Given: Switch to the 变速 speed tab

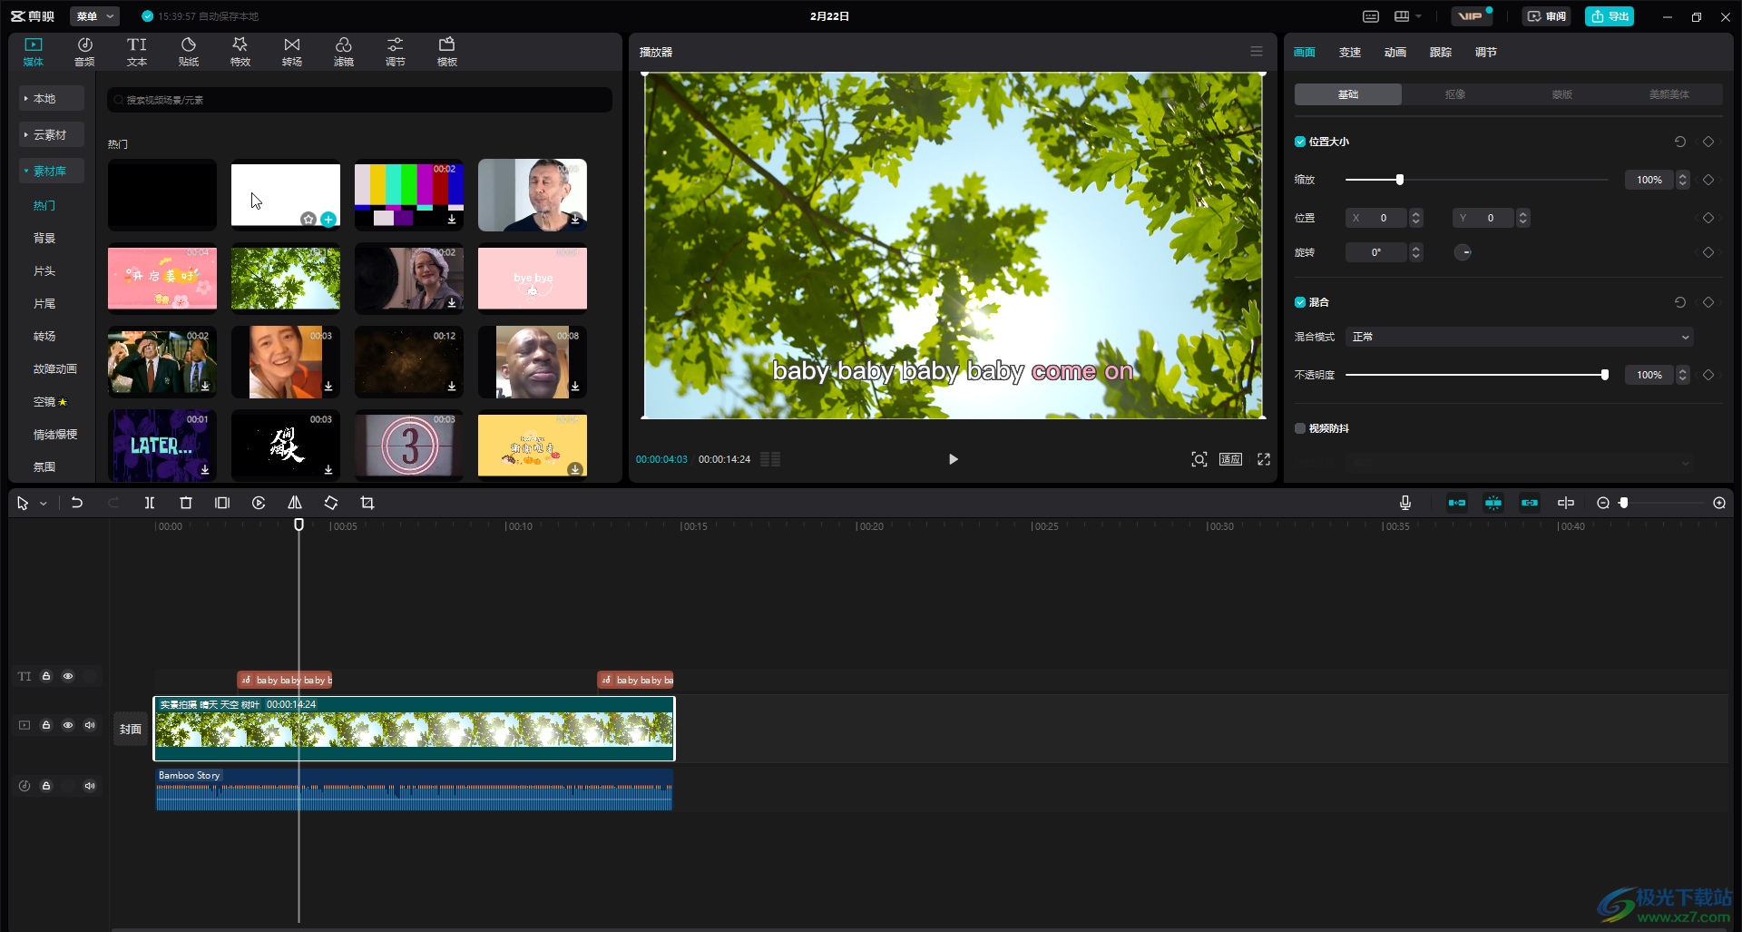Looking at the screenshot, I should tap(1350, 52).
